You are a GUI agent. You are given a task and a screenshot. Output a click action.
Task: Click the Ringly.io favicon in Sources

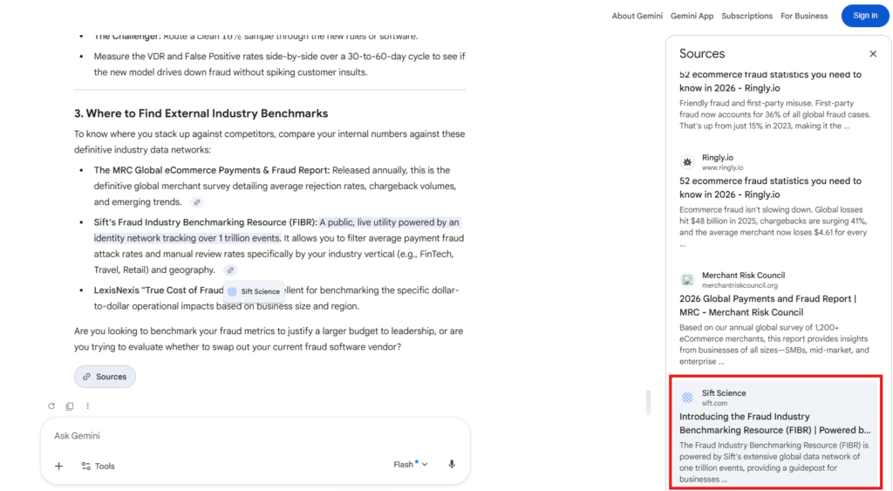click(x=687, y=162)
